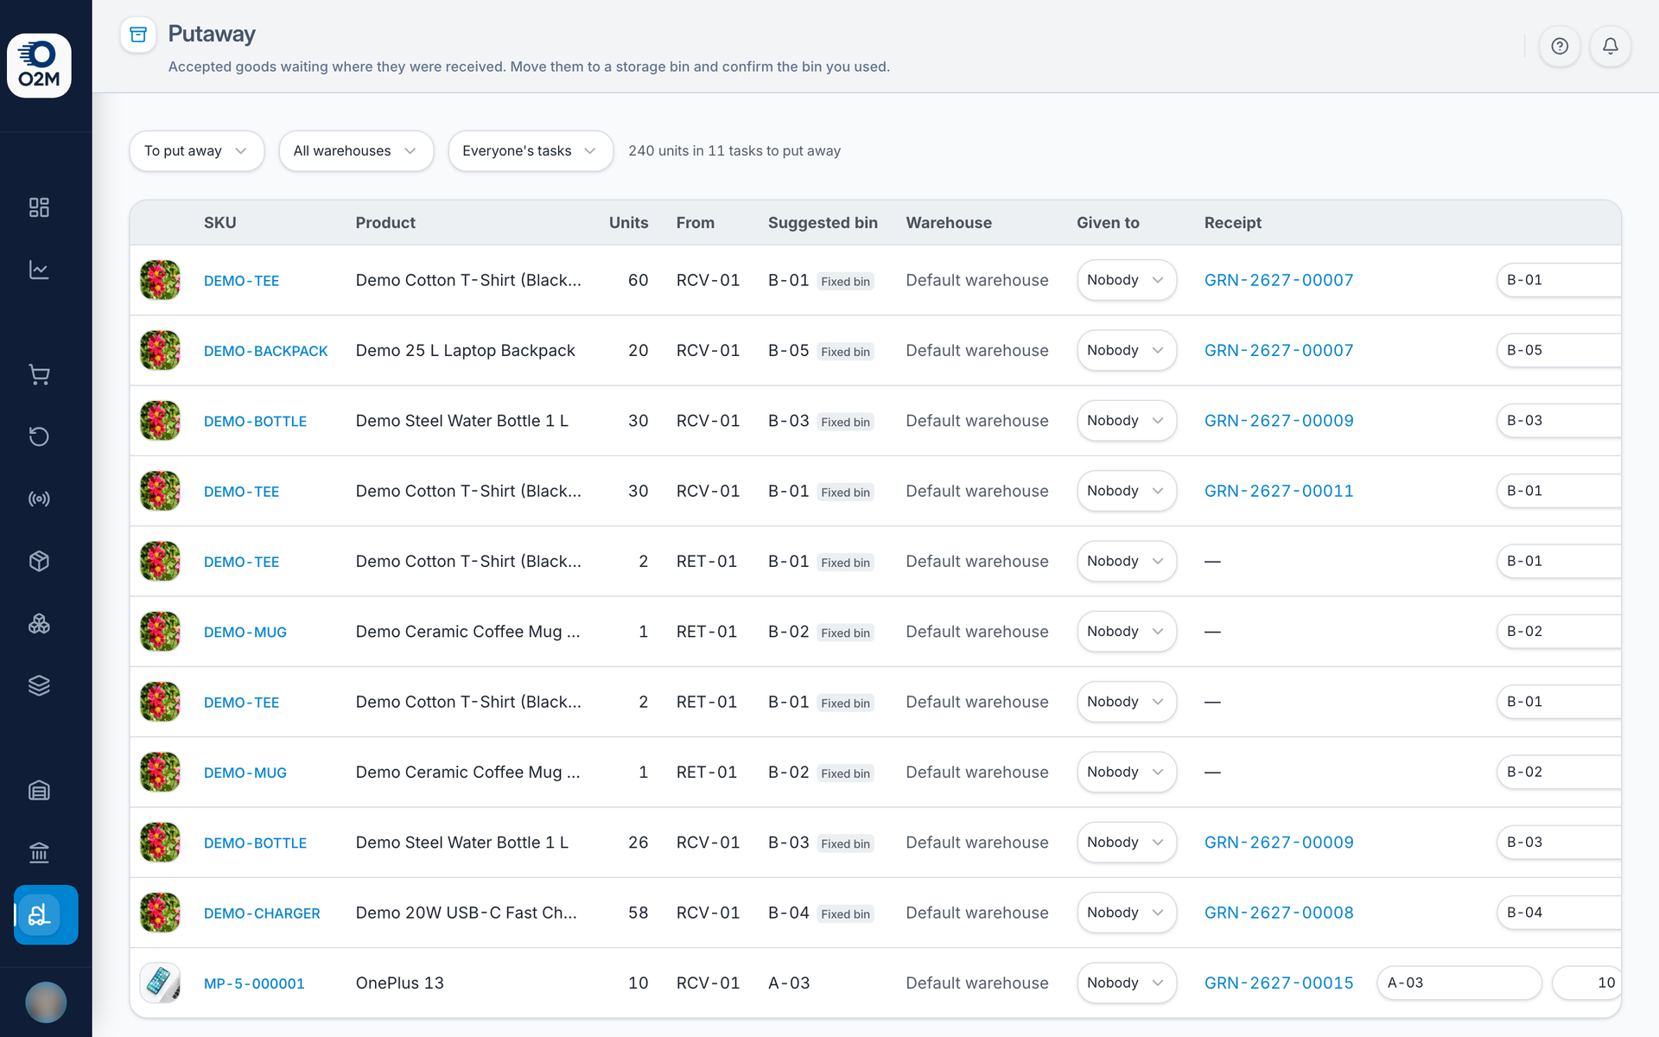Click the quantity field showing 10

[x=1586, y=983]
